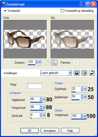The image size is (98, 137).
Task: Click the zoom magnifier preview icon
Action: pos(54,63)
